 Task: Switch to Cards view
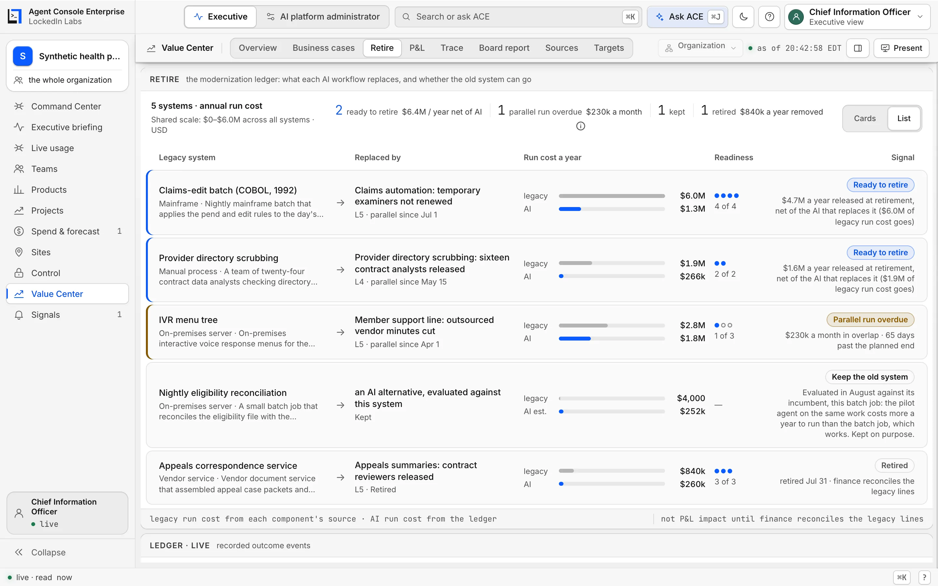pyautogui.click(x=865, y=119)
